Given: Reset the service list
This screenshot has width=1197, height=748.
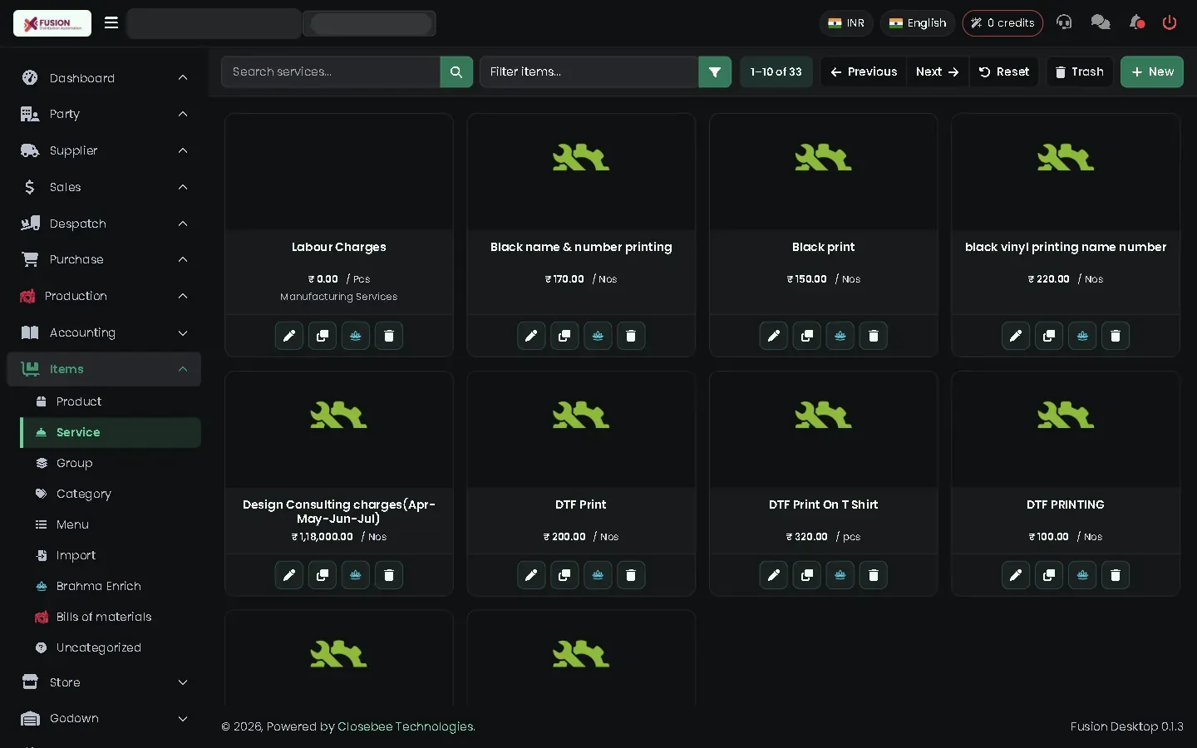Looking at the screenshot, I should coord(1003,72).
